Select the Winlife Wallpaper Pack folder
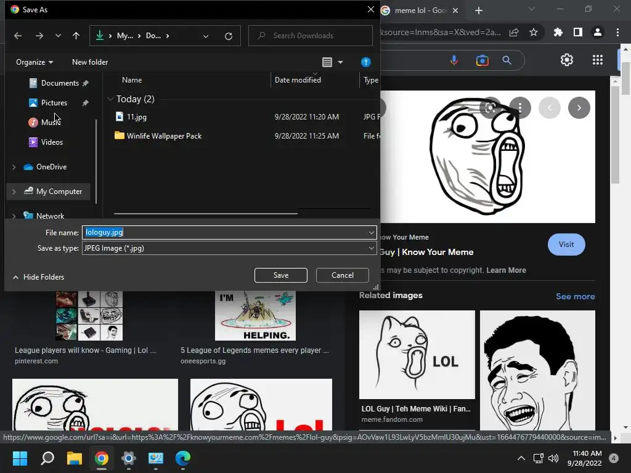This screenshot has height=473, width=631. 164,136
